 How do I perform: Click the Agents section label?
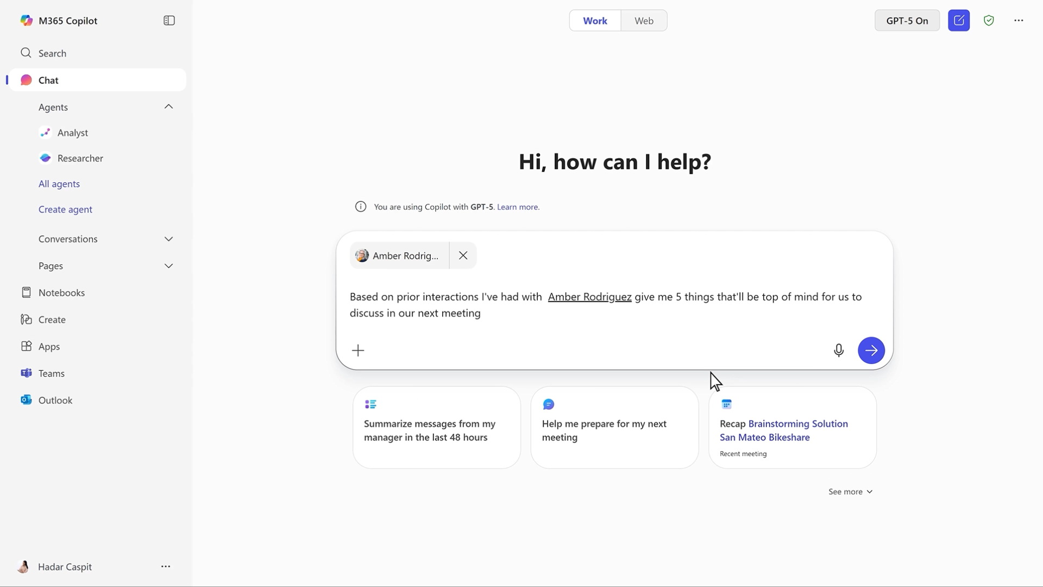(x=53, y=107)
